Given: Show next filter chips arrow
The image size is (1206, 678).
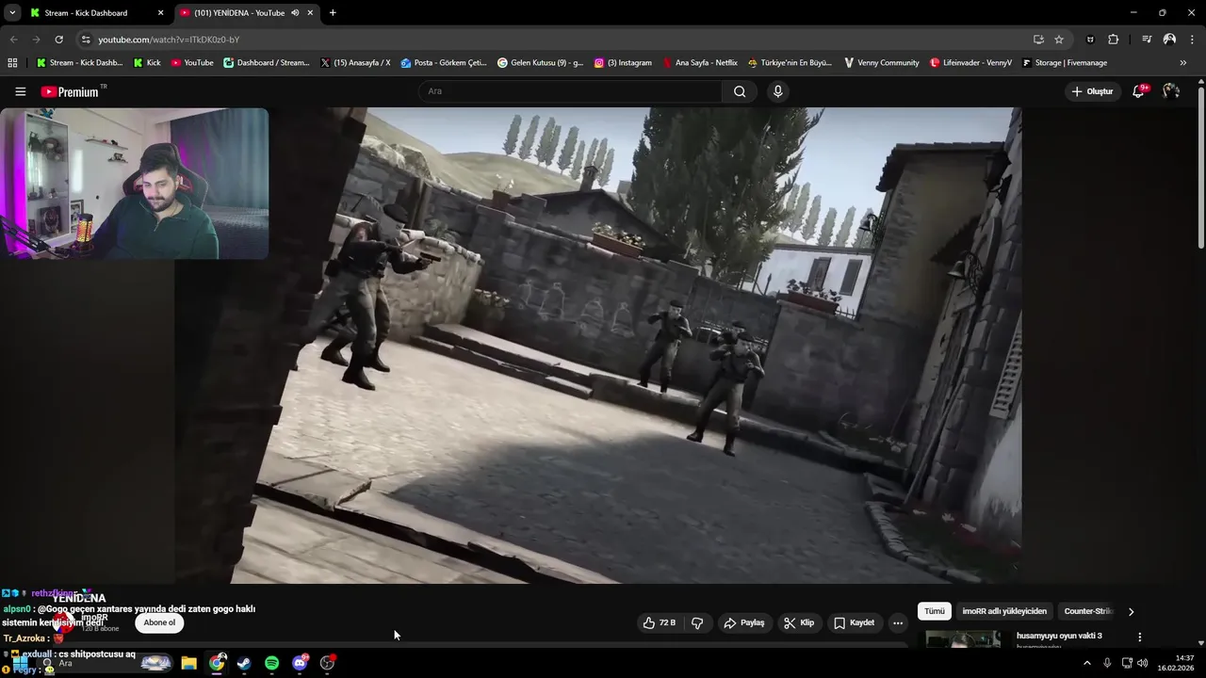Looking at the screenshot, I should coord(1131,611).
